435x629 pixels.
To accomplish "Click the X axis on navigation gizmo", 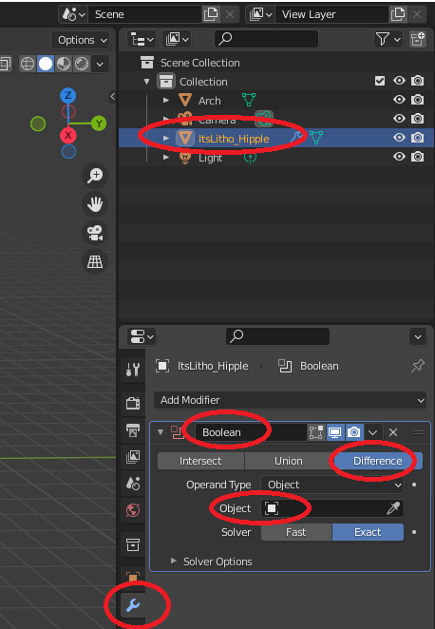I will [x=68, y=136].
